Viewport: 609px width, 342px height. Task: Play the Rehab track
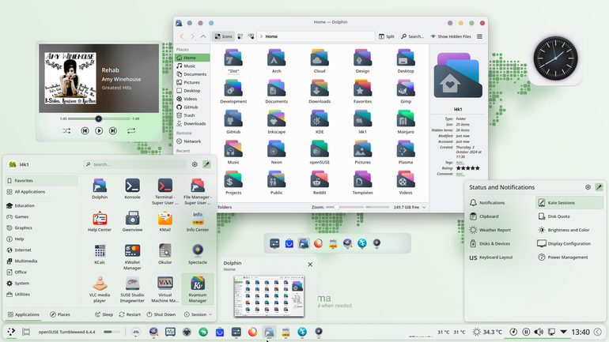tap(99, 131)
